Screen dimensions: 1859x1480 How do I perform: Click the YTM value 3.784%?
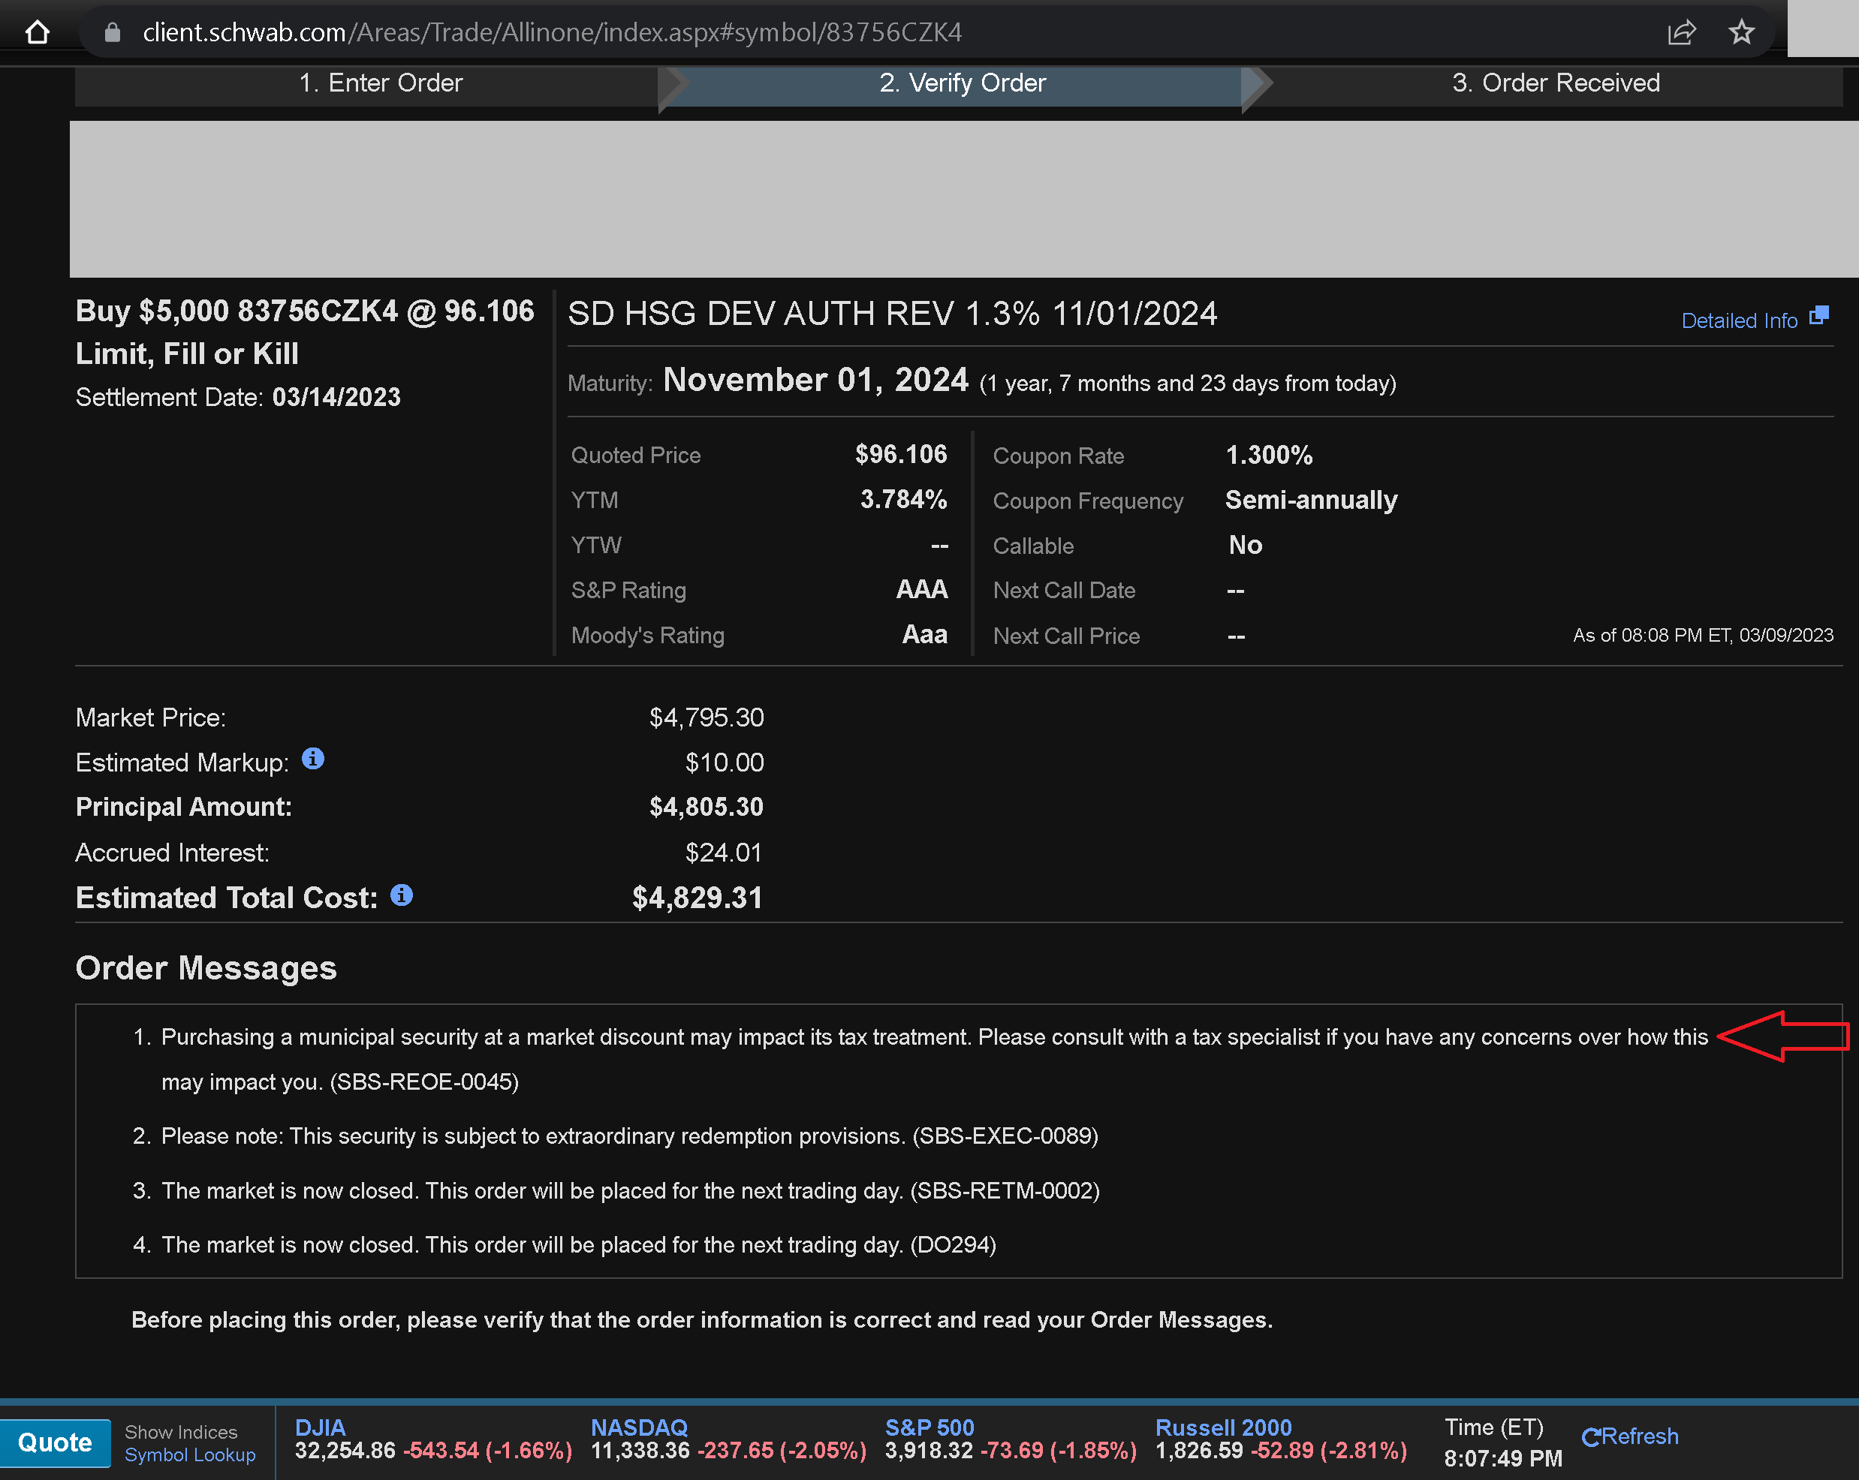click(x=904, y=499)
